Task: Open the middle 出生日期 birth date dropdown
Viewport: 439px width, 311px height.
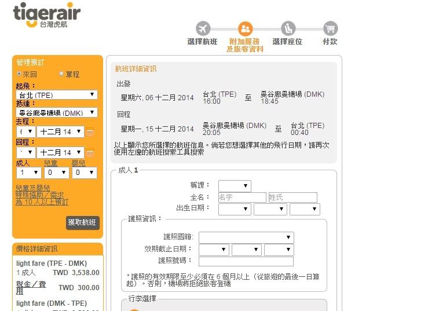Action: (270, 209)
